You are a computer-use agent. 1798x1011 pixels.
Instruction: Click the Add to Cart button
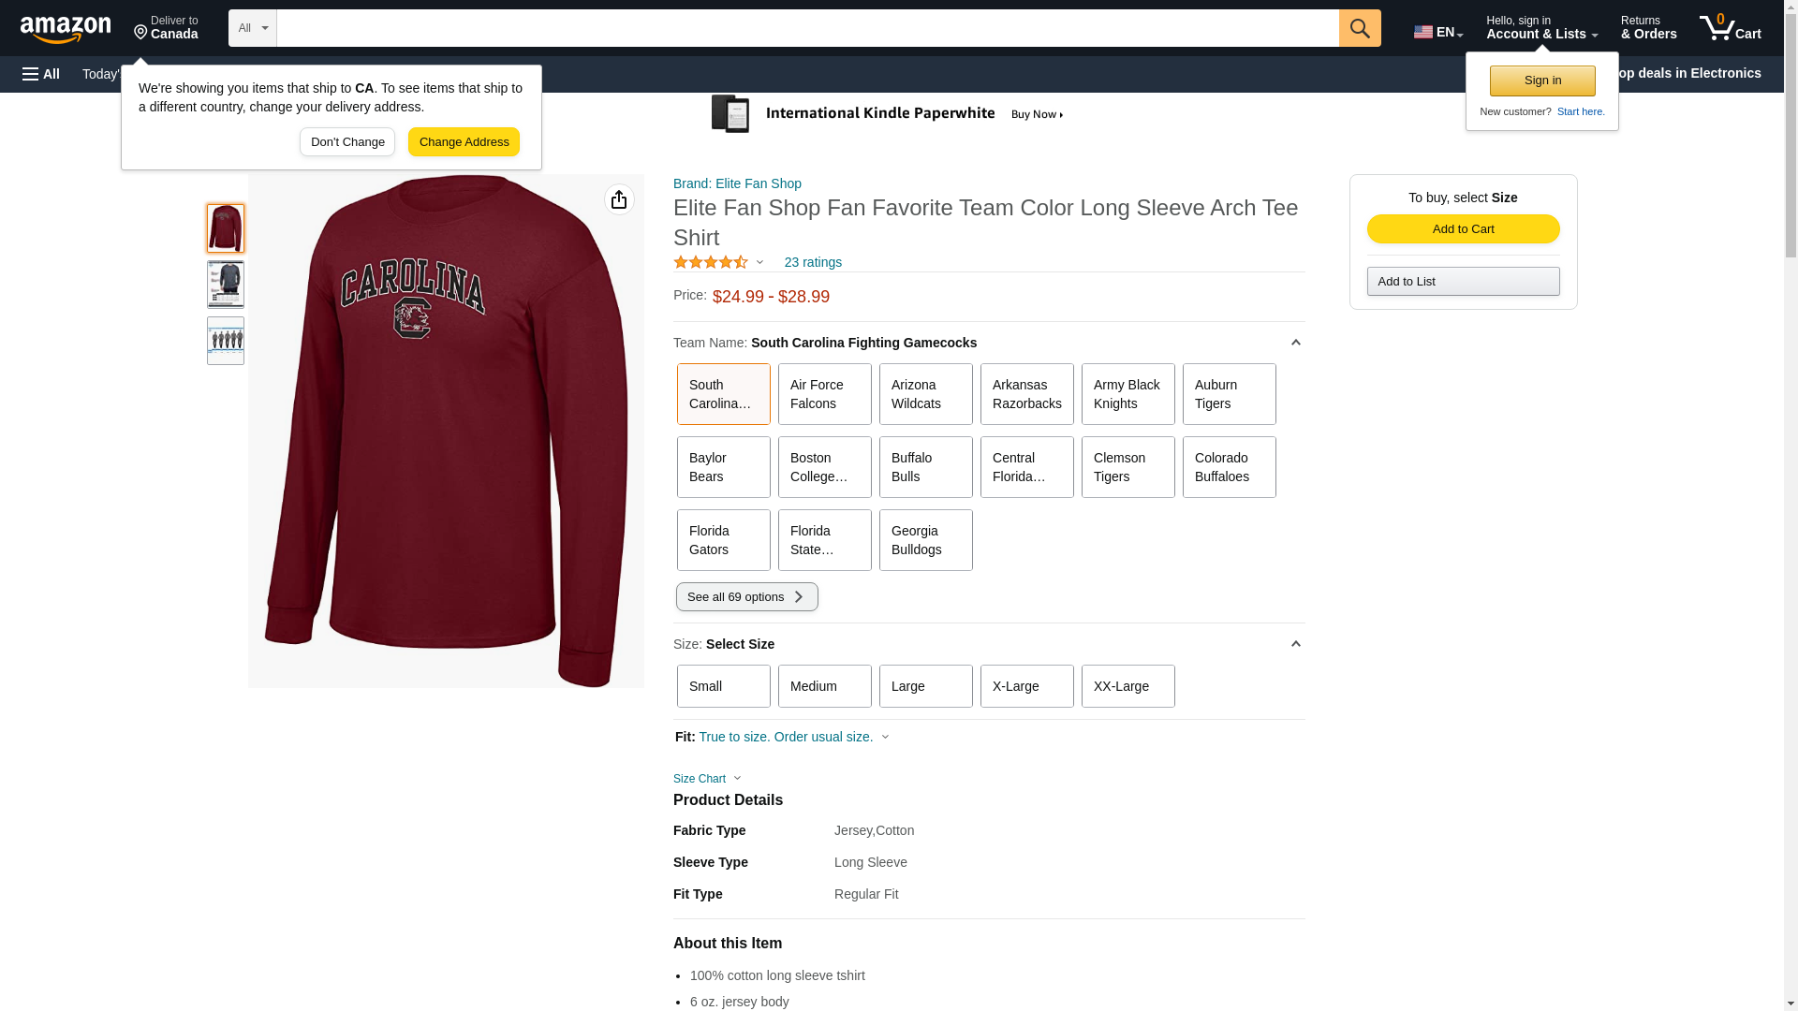1463,229
